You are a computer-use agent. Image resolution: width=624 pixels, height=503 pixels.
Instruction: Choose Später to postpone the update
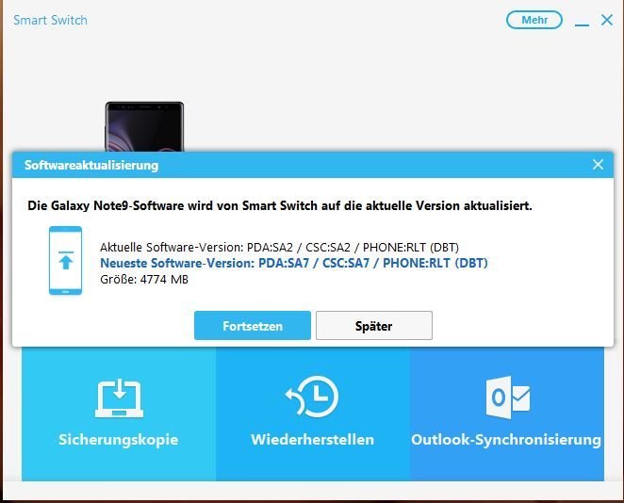click(373, 326)
